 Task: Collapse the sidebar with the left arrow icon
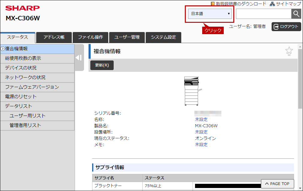(79, 57)
